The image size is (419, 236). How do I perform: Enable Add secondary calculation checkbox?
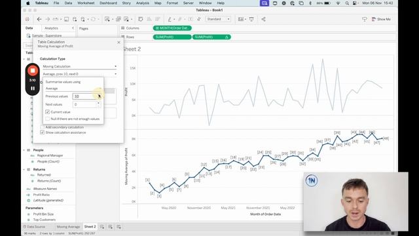pyautogui.click(x=42, y=127)
